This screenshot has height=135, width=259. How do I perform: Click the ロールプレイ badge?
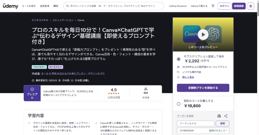point(56,67)
